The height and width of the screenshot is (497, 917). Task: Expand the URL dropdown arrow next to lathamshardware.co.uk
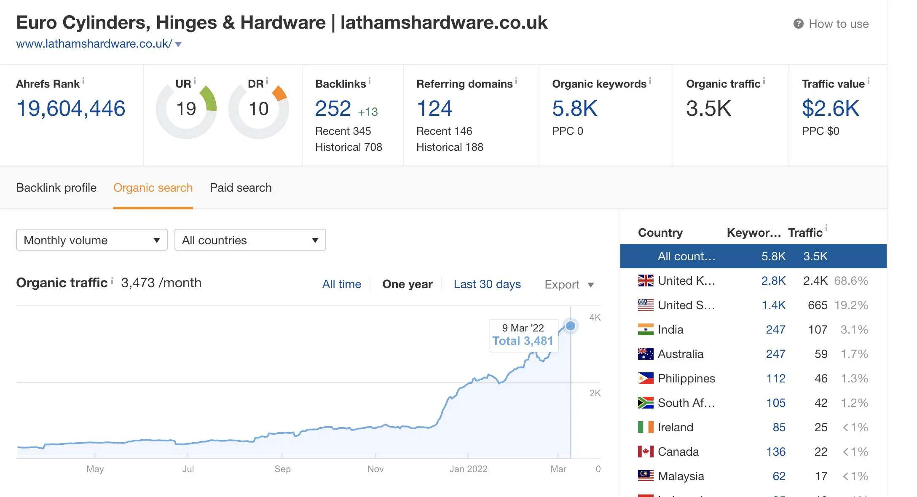pos(178,44)
